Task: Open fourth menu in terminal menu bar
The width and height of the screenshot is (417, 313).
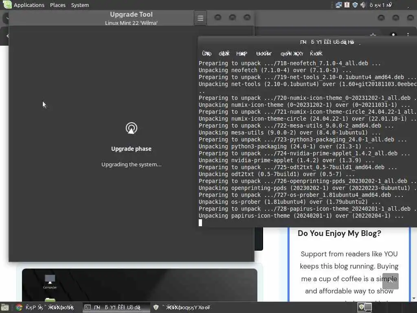Action: 264,53
